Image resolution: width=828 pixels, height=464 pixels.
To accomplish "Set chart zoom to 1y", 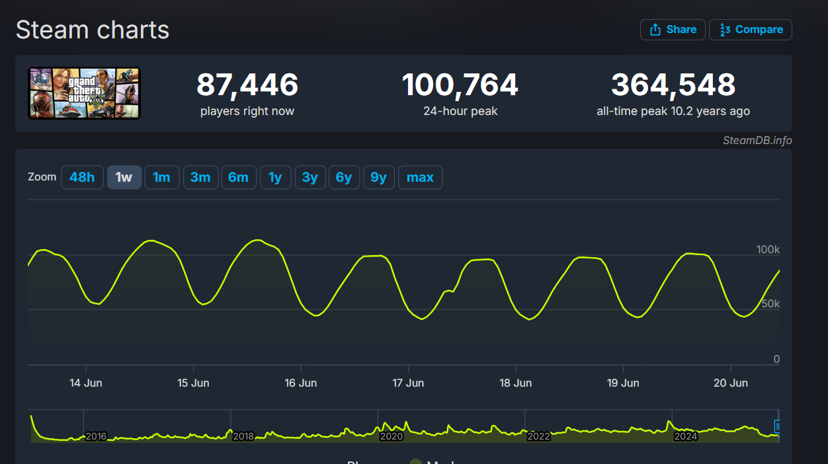I will [276, 177].
